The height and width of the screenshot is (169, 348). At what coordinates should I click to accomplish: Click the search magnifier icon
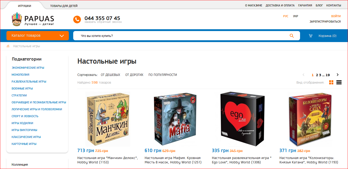(292, 36)
